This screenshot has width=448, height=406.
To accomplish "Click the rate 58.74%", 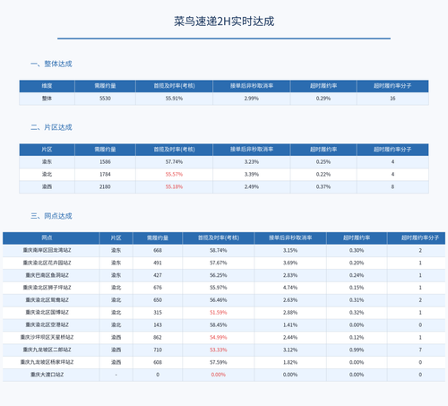I will click(219, 250).
